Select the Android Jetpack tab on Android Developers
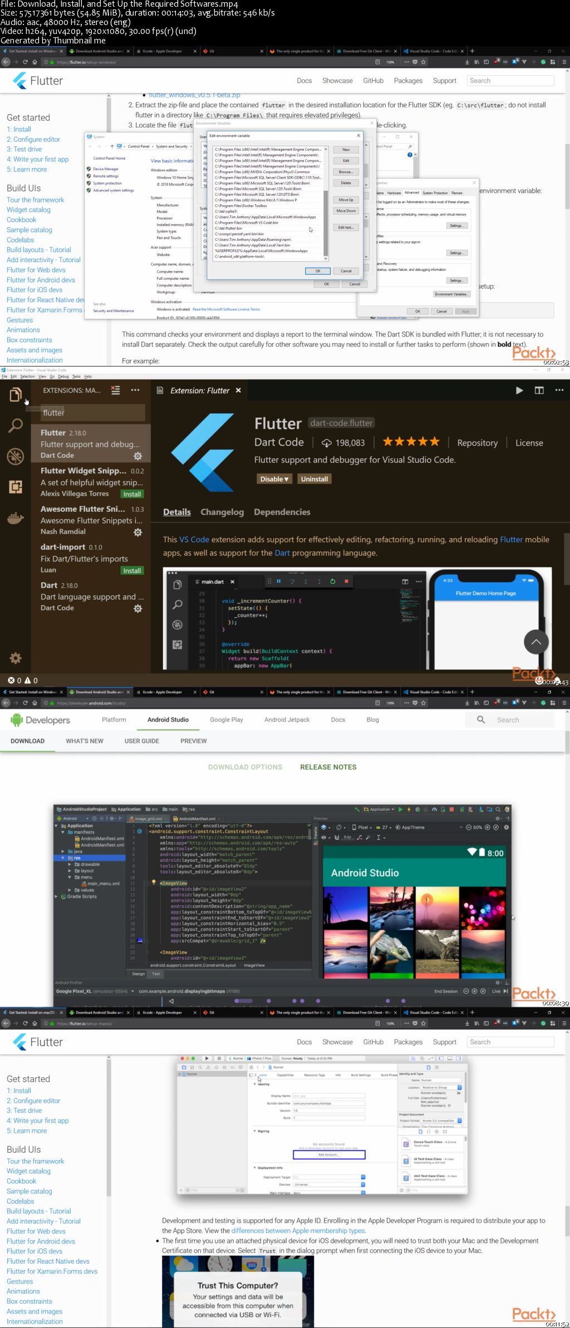The height and width of the screenshot is (1328, 570). 287,719
